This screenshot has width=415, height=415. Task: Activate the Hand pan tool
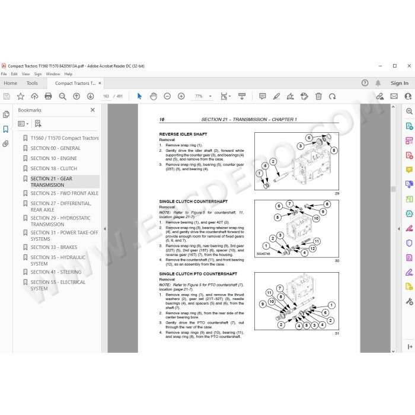[153, 96]
